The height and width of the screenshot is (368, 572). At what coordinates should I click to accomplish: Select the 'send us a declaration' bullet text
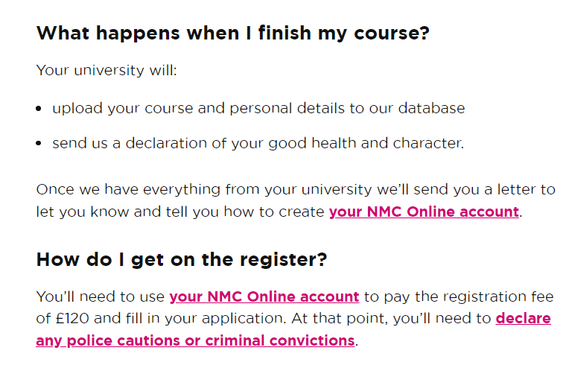(x=258, y=143)
